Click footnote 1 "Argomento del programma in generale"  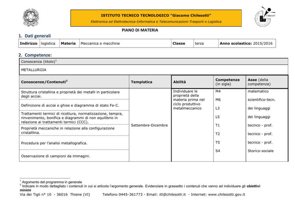pyautogui.click(x=52, y=182)
